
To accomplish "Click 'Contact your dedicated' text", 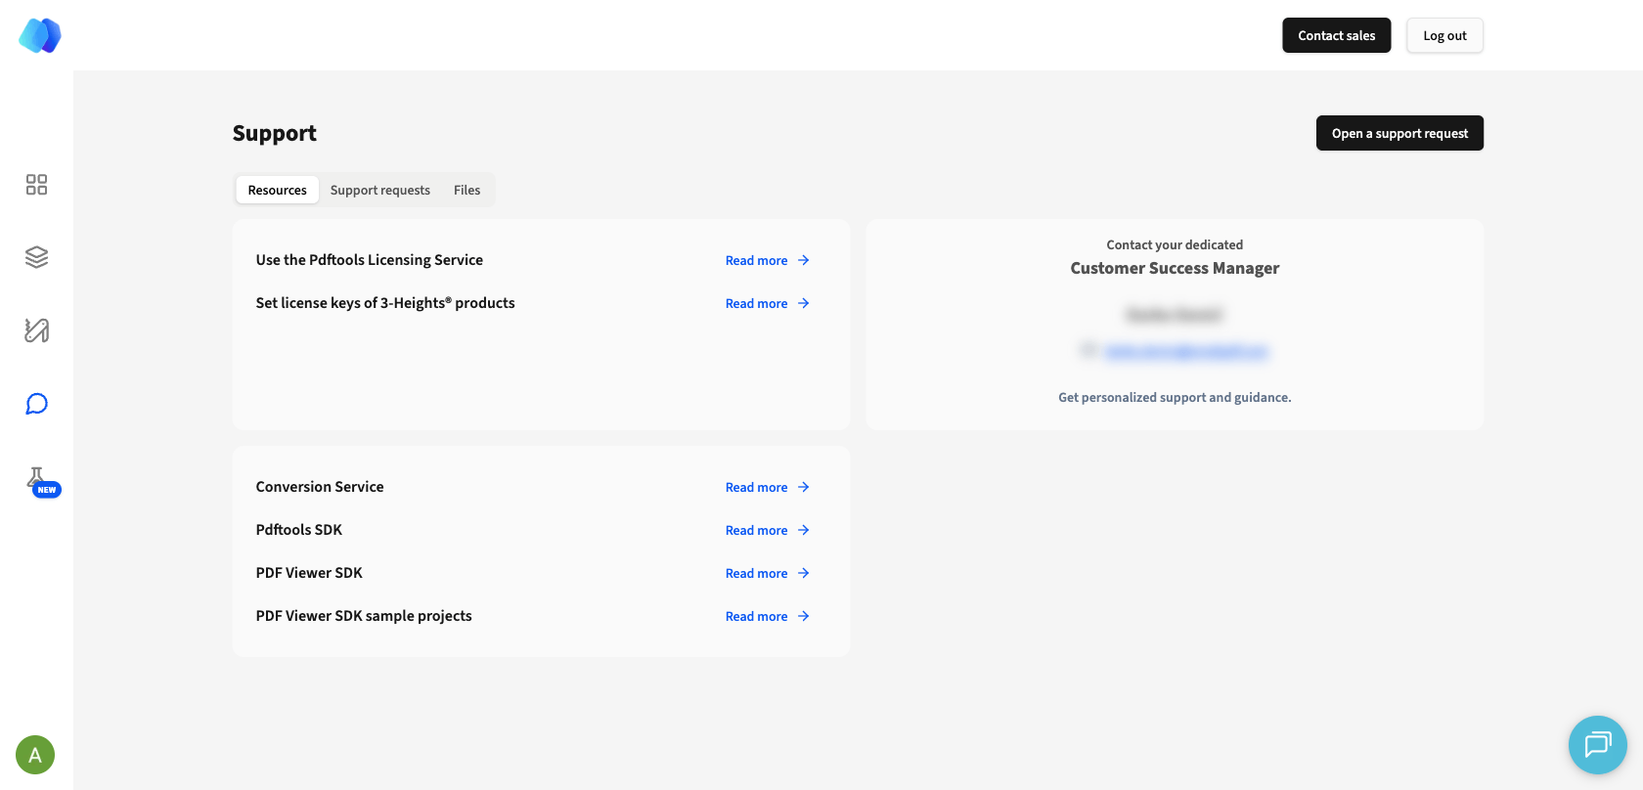I will [x=1175, y=244].
